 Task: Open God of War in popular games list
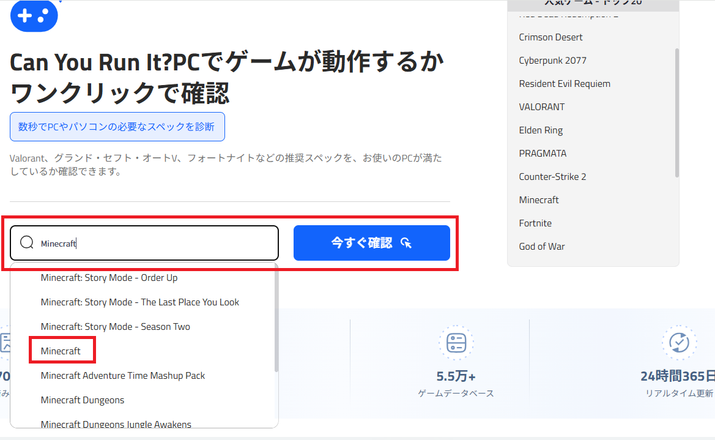[542, 247]
